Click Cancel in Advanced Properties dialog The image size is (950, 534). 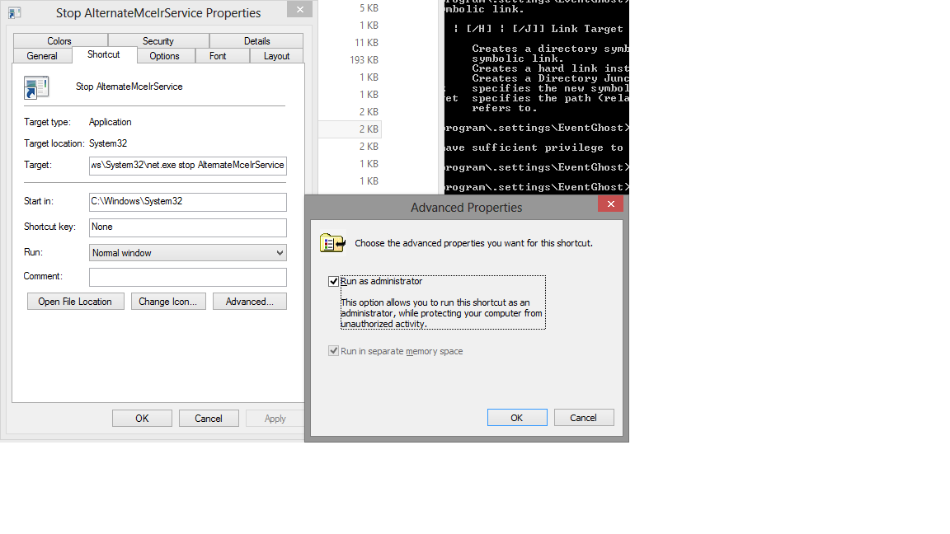click(584, 418)
